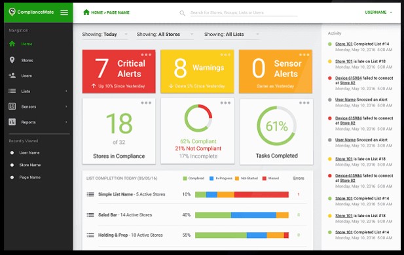Click the Sensors icon in sidebar
Image resolution: width=404 pixels, height=255 pixels.
coord(12,107)
